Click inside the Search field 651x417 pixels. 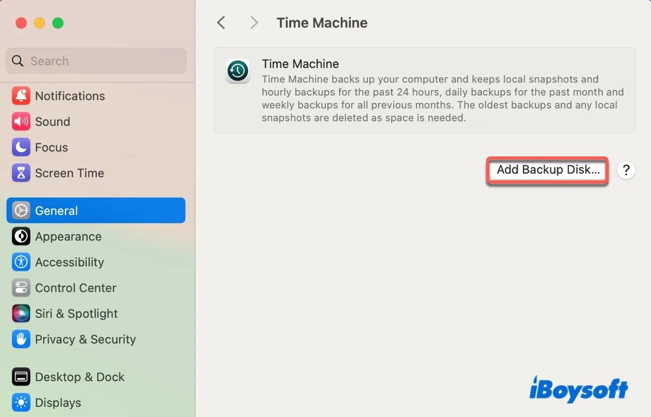tap(95, 61)
